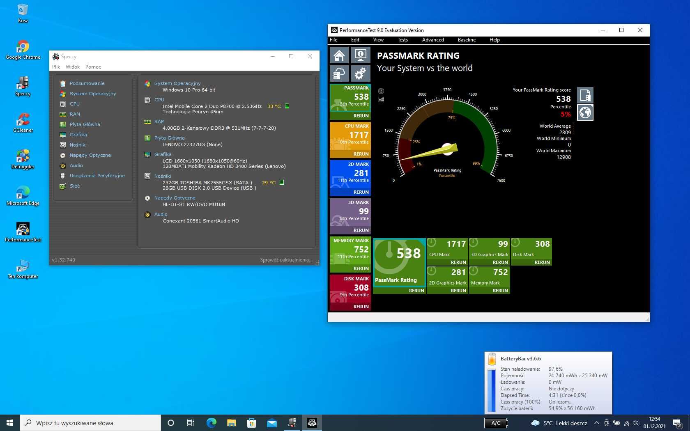The width and height of the screenshot is (690, 431).
Task: Open the Tests menu in PerformanceTest
Action: pos(402,40)
